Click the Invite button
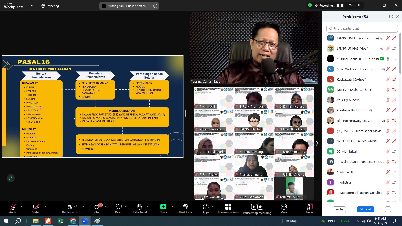The width and height of the screenshot is (402, 226). pyautogui.click(x=339, y=209)
